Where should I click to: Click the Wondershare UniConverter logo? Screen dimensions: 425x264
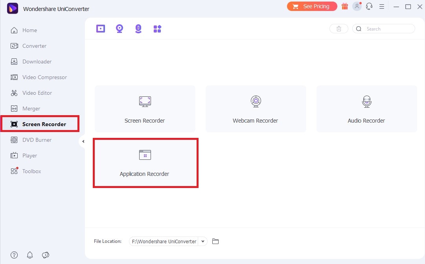point(13,8)
